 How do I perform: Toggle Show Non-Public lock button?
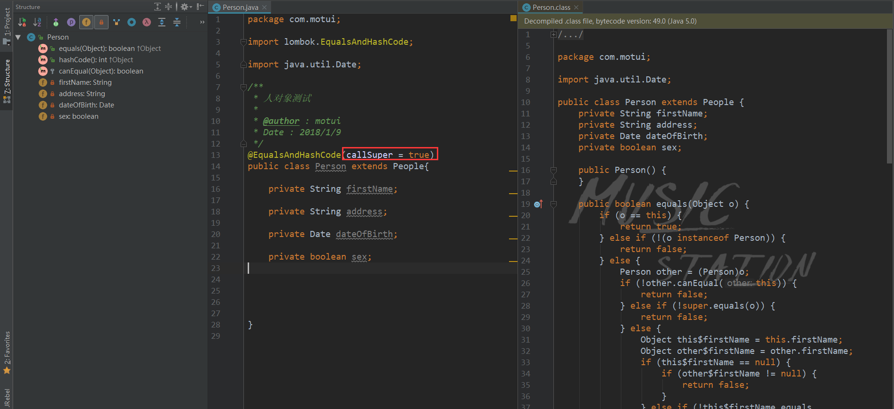click(x=101, y=22)
